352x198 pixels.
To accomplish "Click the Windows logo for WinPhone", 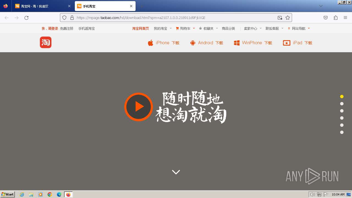I will 237,43.
